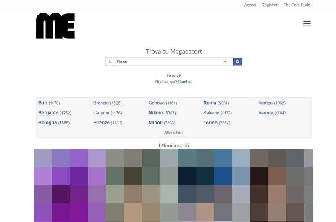Select Milano in the city grid
The image size is (336, 222).
coord(155,113)
